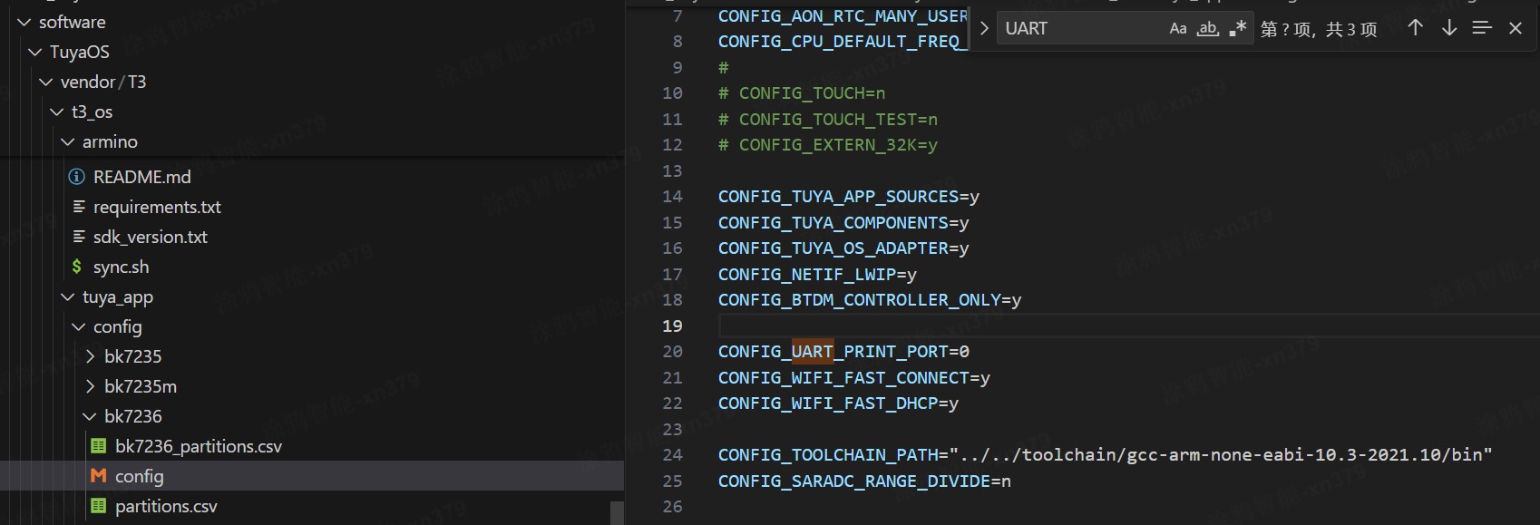The height and width of the screenshot is (525, 1540).
Task: Open requirements.txt file
Action: click(x=157, y=207)
